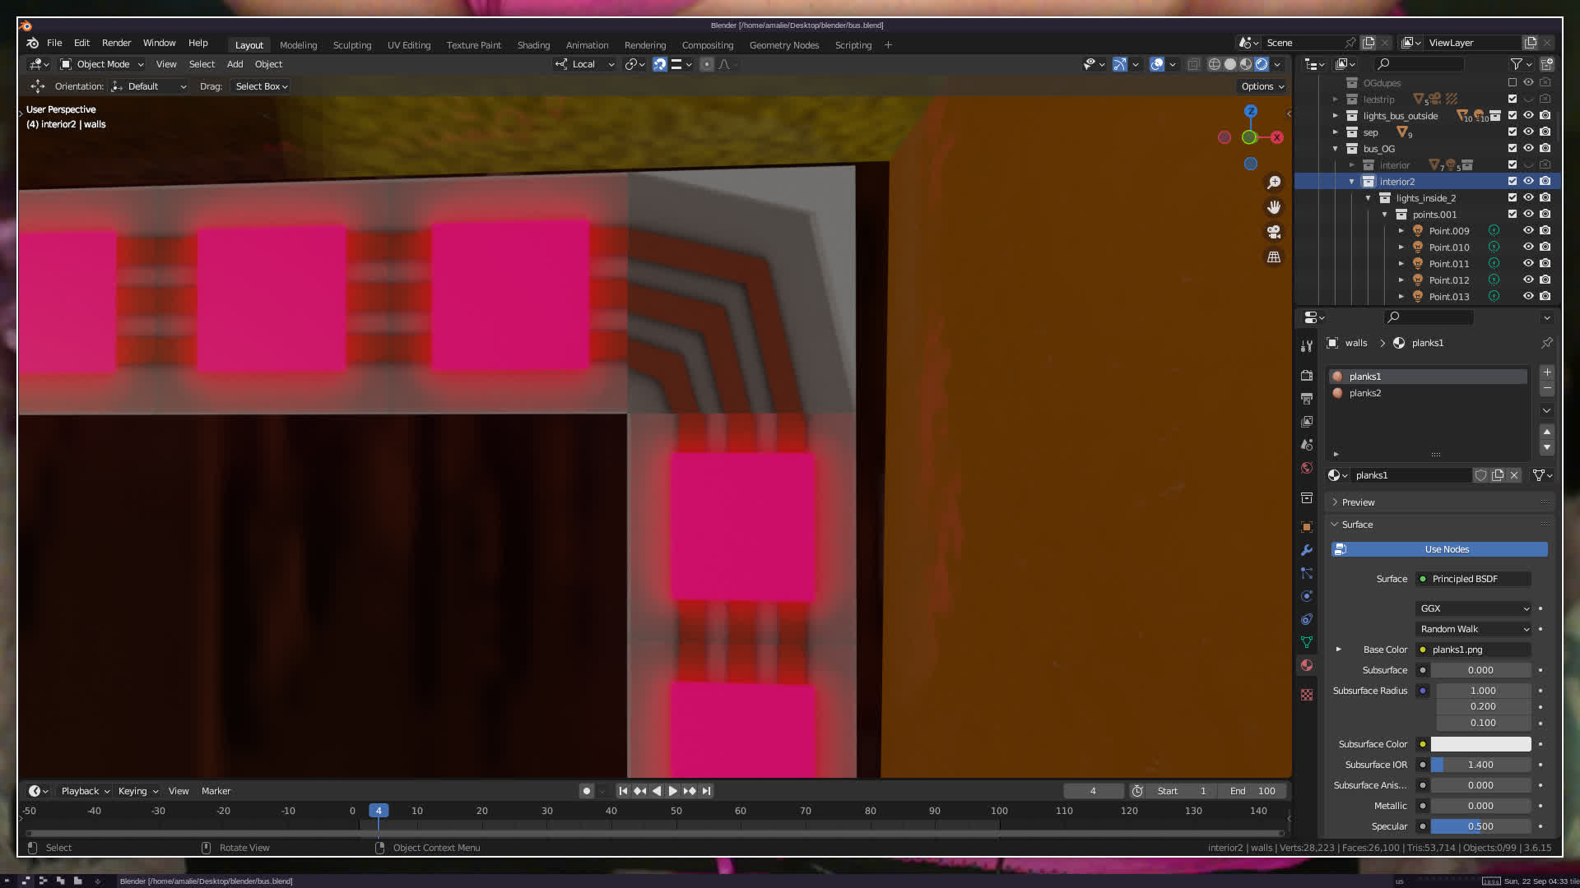
Task: Toggle visibility of lights_bus_outside collection
Action: click(1528, 116)
